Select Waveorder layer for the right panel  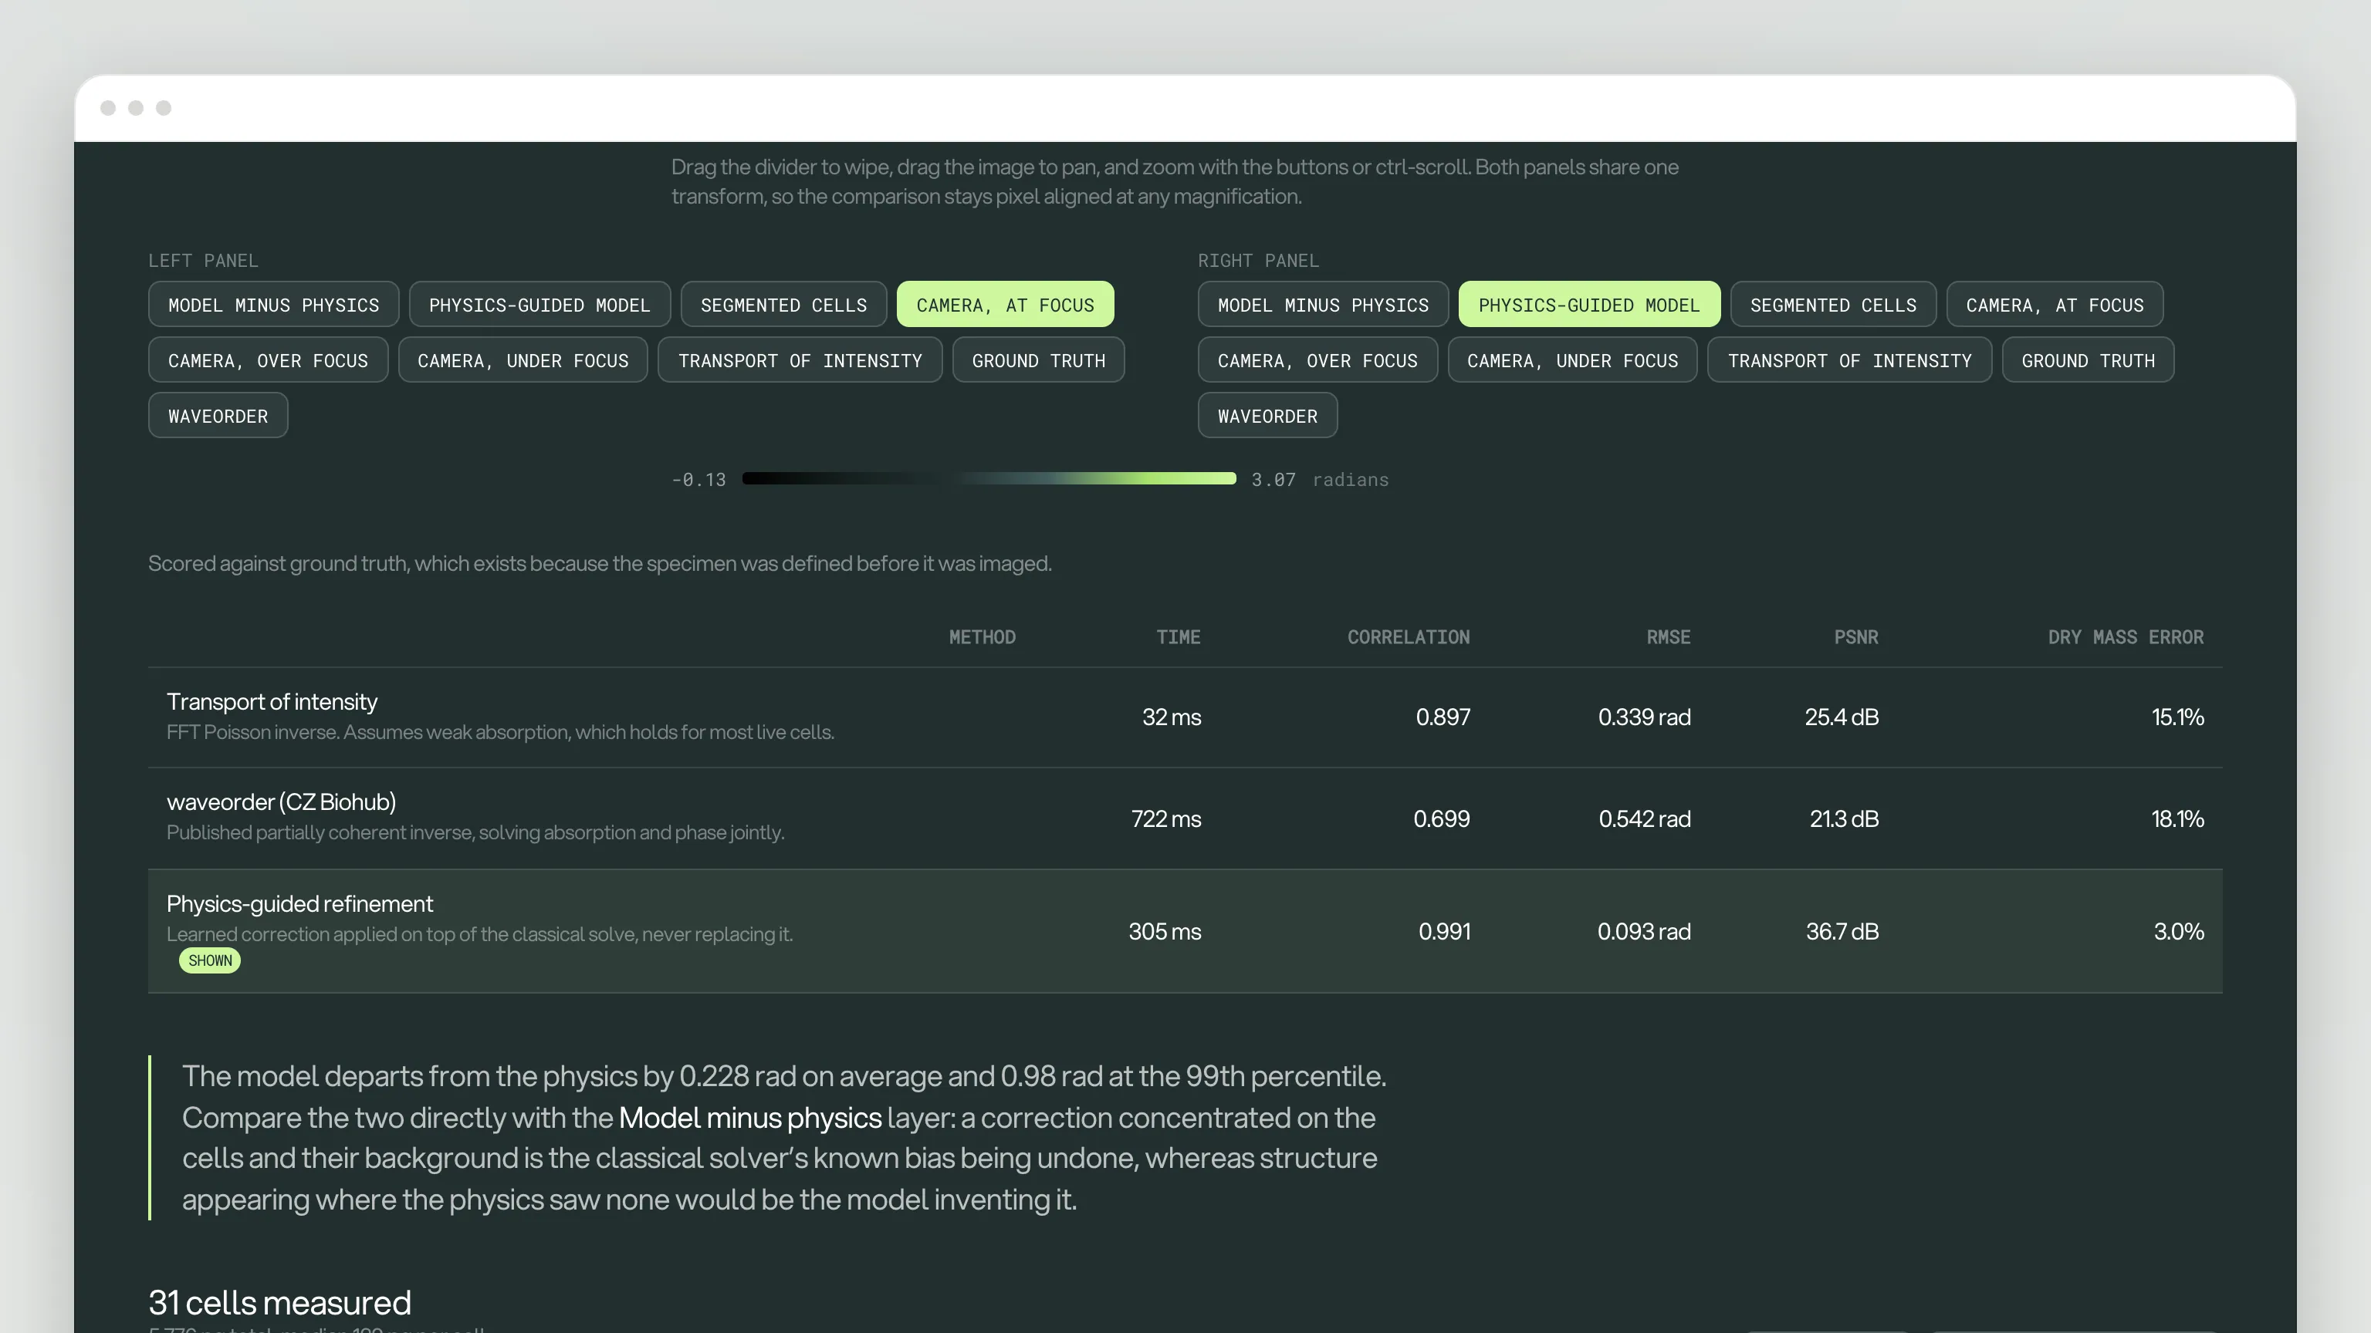(x=1267, y=416)
